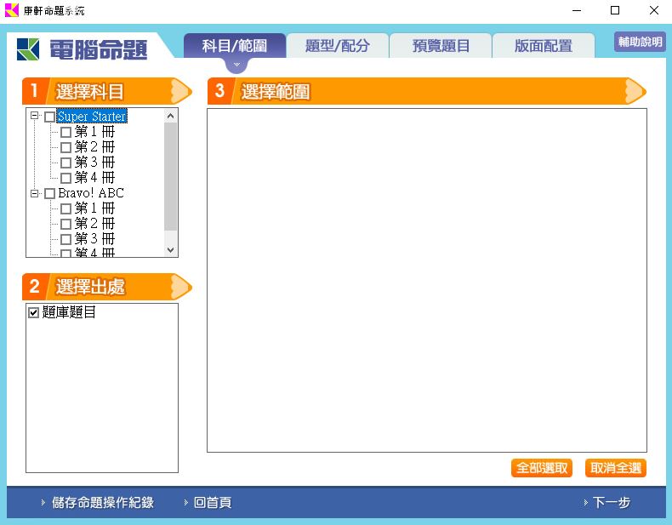Switch to the 題型/配分 tab
The height and width of the screenshot is (525, 672).
click(337, 46)
